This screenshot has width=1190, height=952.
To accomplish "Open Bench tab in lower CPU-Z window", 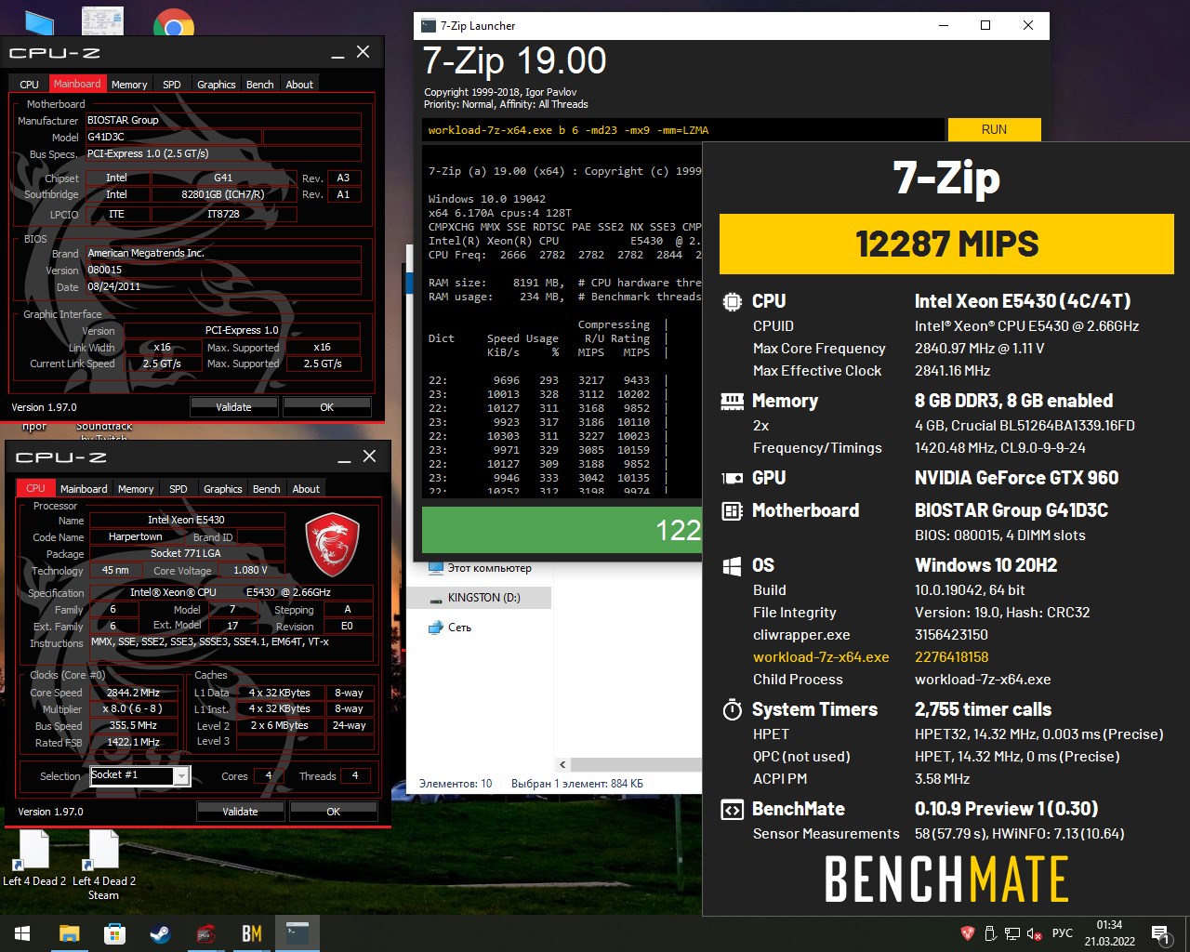I will pos(267,489).
